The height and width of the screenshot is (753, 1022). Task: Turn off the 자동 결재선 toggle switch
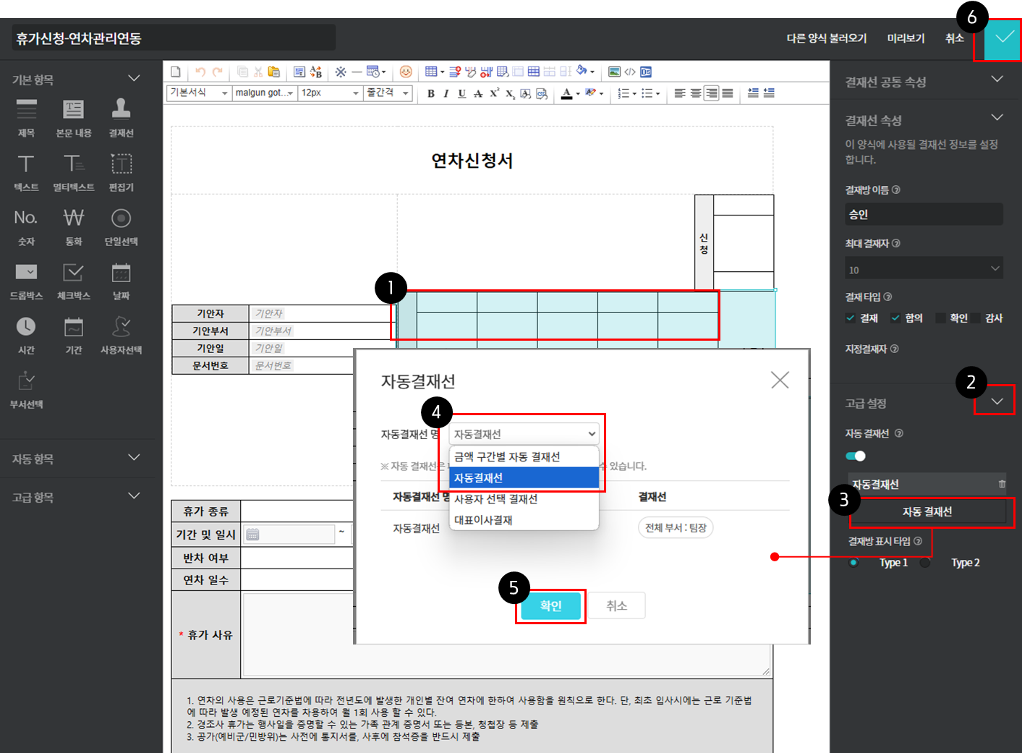coord(856,456)
